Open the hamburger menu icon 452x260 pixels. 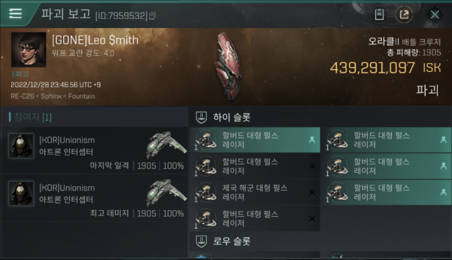16,14
